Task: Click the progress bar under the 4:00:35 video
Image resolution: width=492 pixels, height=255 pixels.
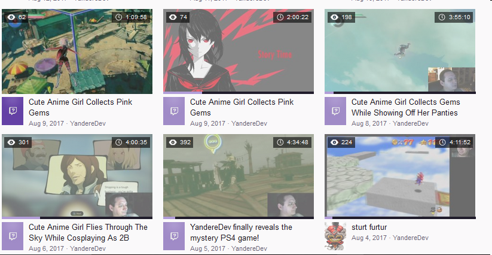Action: 77,218
